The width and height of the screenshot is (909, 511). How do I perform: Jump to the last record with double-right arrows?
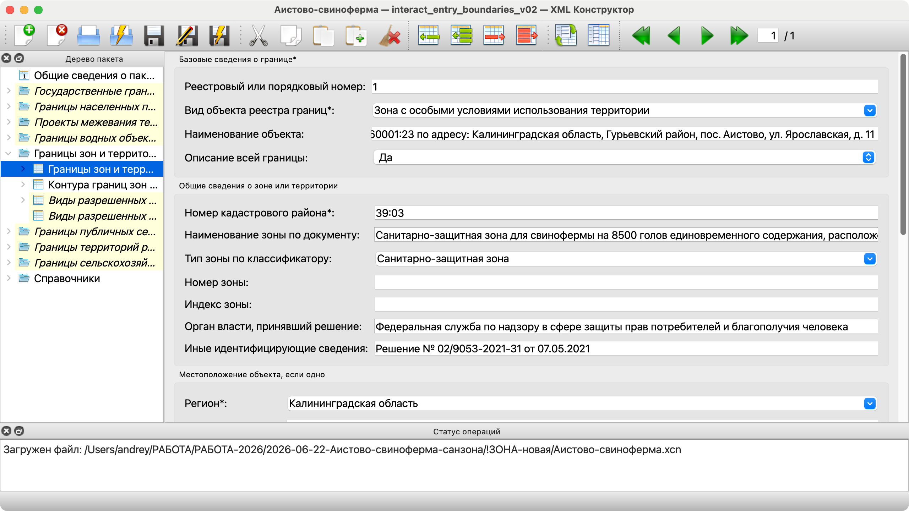[x=739, y=35]
